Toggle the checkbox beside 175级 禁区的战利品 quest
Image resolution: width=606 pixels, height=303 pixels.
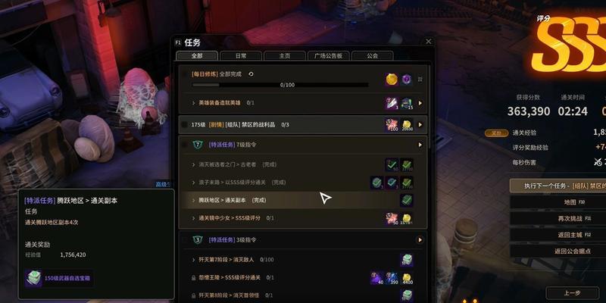(184, 125)
